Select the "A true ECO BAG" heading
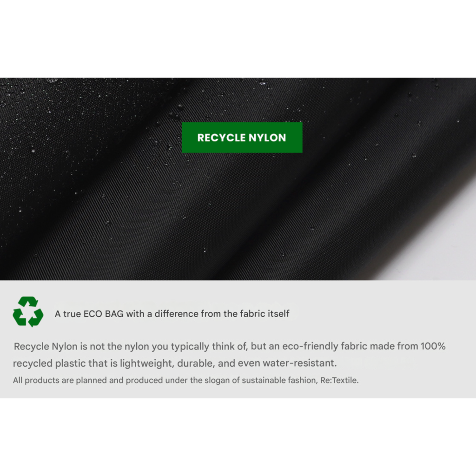 point(172,314)
